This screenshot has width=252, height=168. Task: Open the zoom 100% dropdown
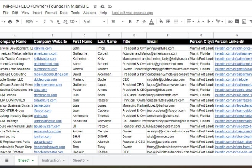(32, 21)
